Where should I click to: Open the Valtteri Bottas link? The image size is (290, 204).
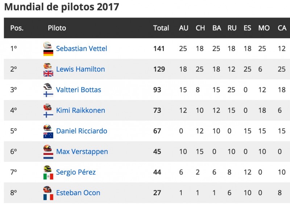tap(79, 90)
